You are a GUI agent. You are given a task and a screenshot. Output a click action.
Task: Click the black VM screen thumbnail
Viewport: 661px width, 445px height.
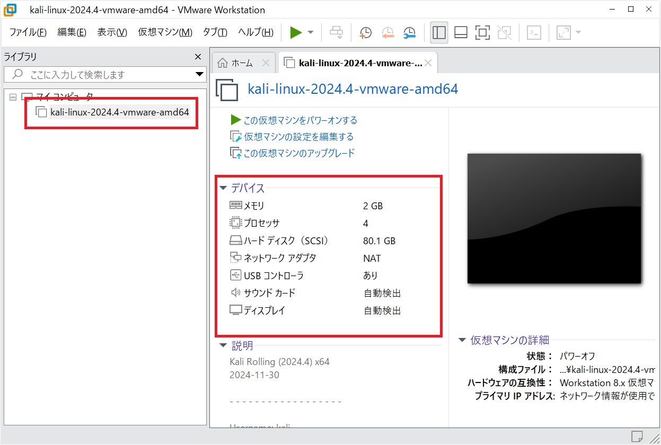pyautogui.click(x=554, y=218)
